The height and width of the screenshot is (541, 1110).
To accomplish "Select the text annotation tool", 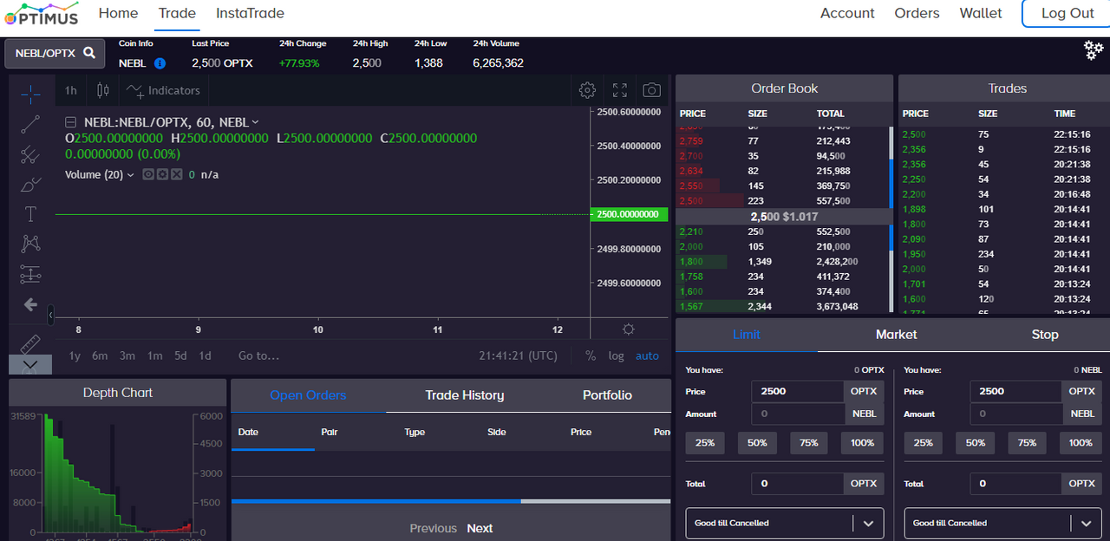I will click(x=30, y=214).
